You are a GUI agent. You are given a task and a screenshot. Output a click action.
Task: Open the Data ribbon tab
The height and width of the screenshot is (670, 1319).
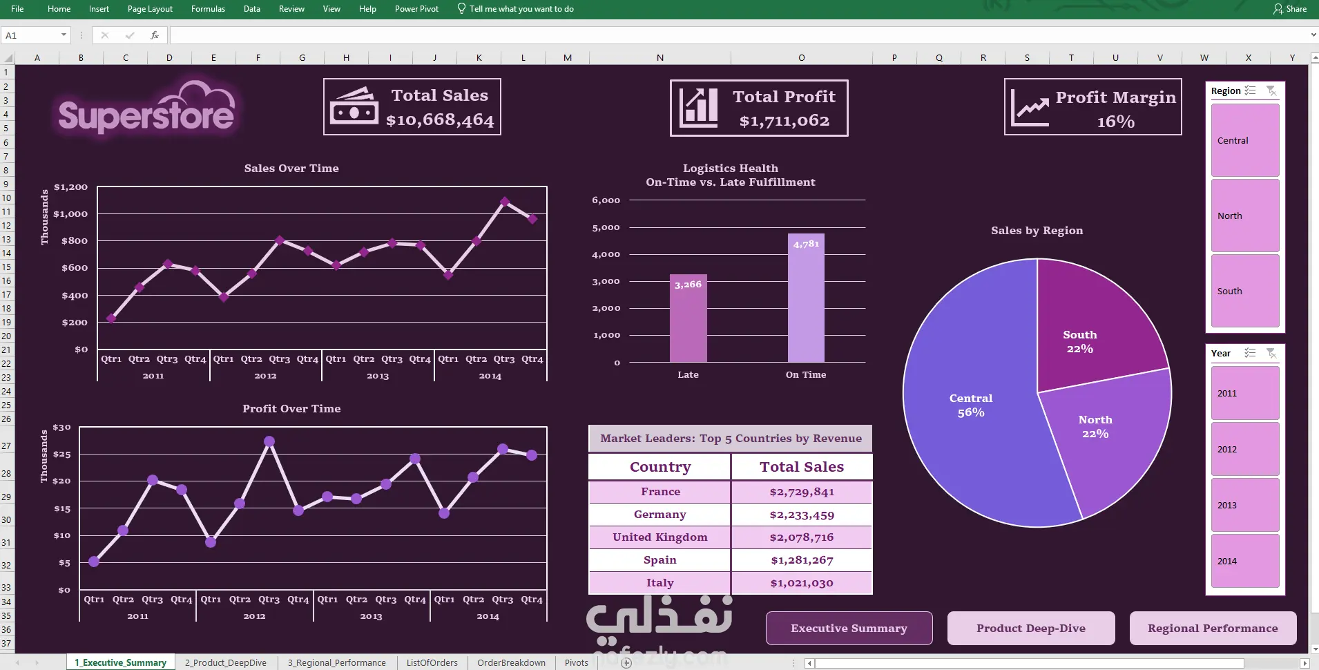pyautogui.click(x=252, y=9)
